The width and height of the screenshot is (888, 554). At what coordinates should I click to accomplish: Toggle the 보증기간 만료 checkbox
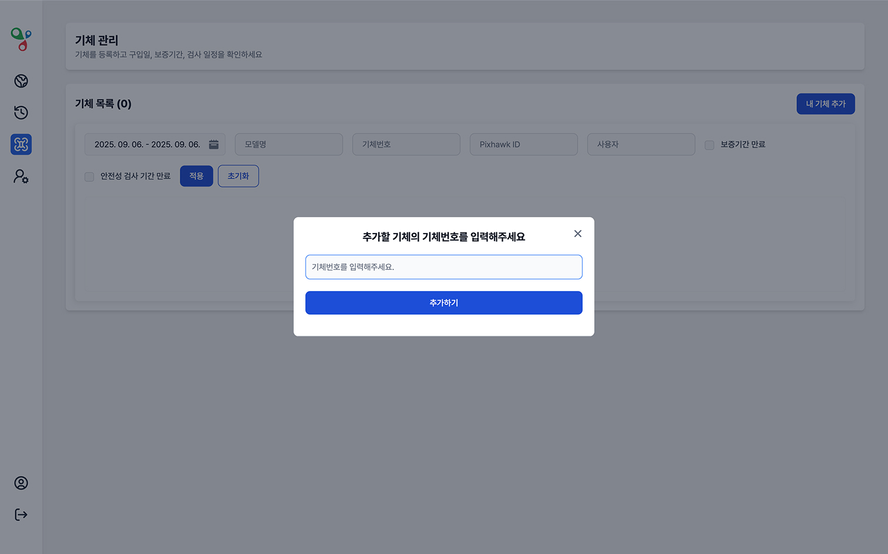pyautogui.click(x=709, y=145)
